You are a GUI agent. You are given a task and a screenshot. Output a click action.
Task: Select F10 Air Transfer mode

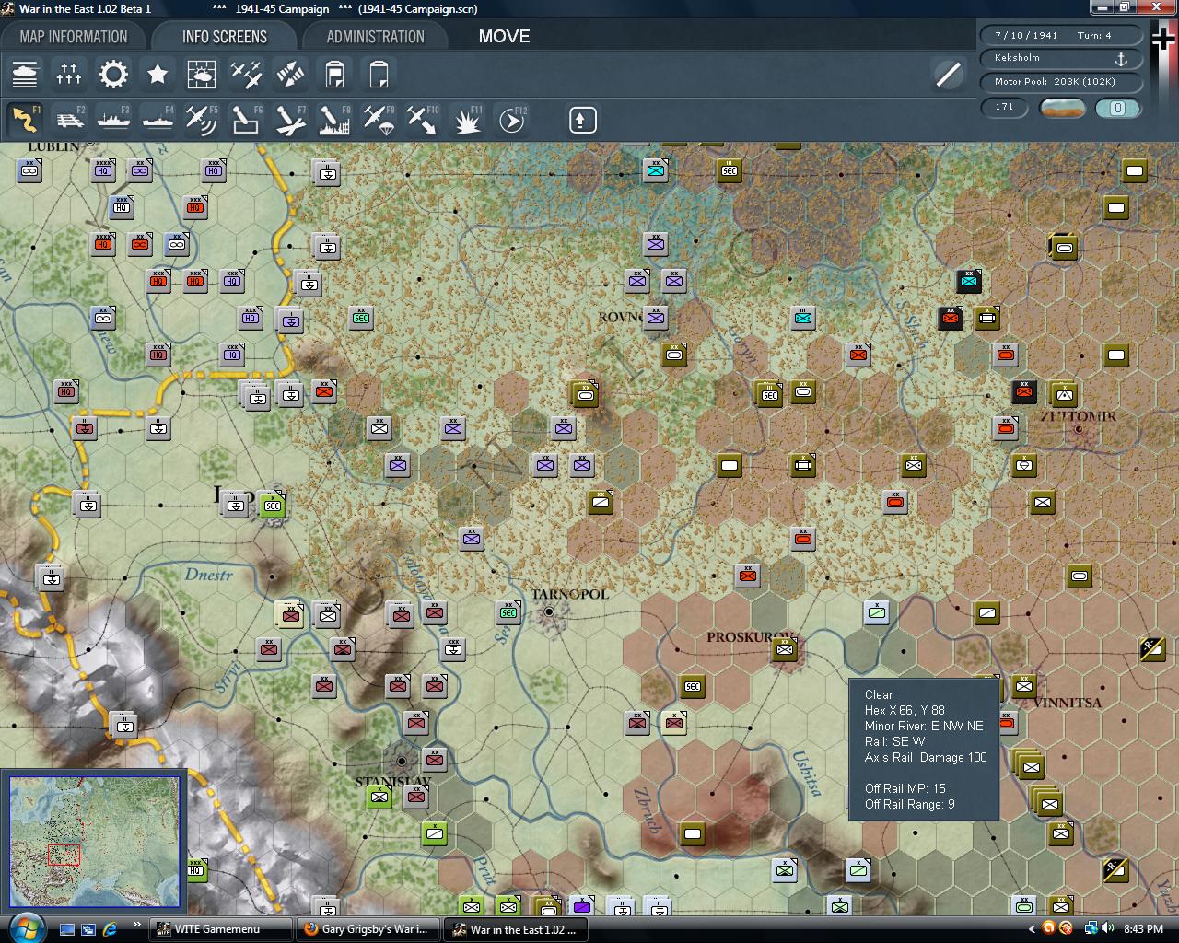pos(423,120)
